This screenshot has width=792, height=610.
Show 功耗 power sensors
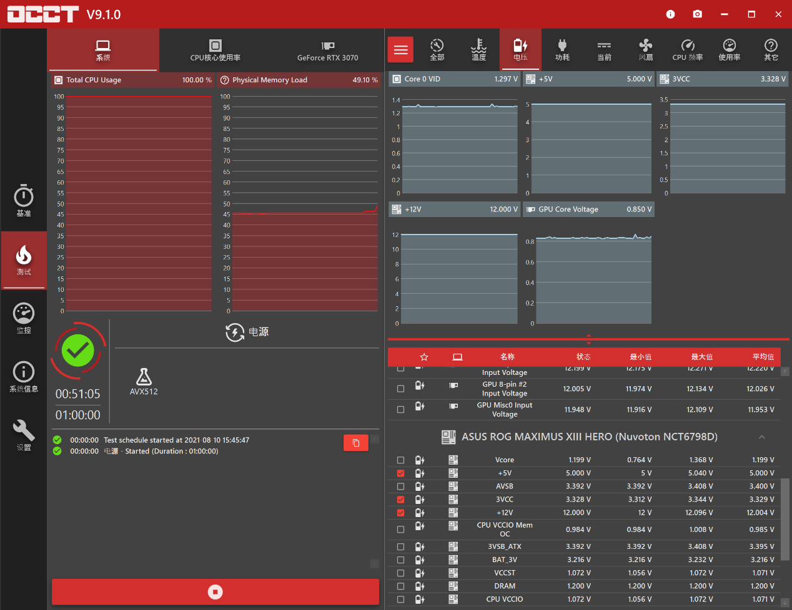click(x=562, y=49)
